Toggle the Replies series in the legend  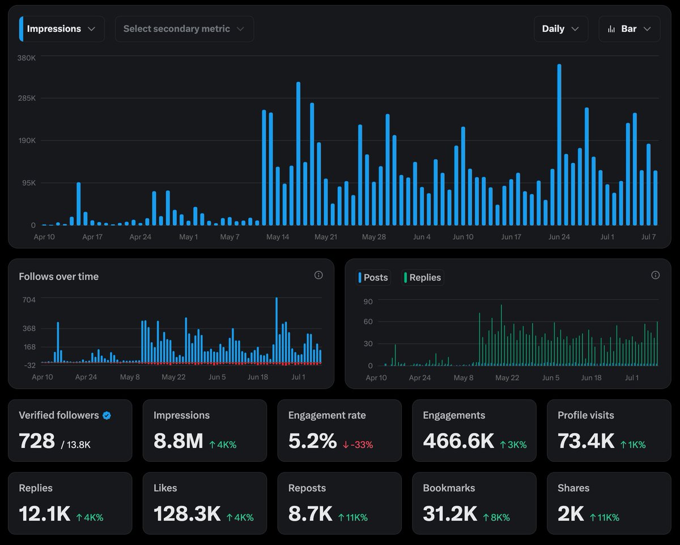(x=422, y=278)
